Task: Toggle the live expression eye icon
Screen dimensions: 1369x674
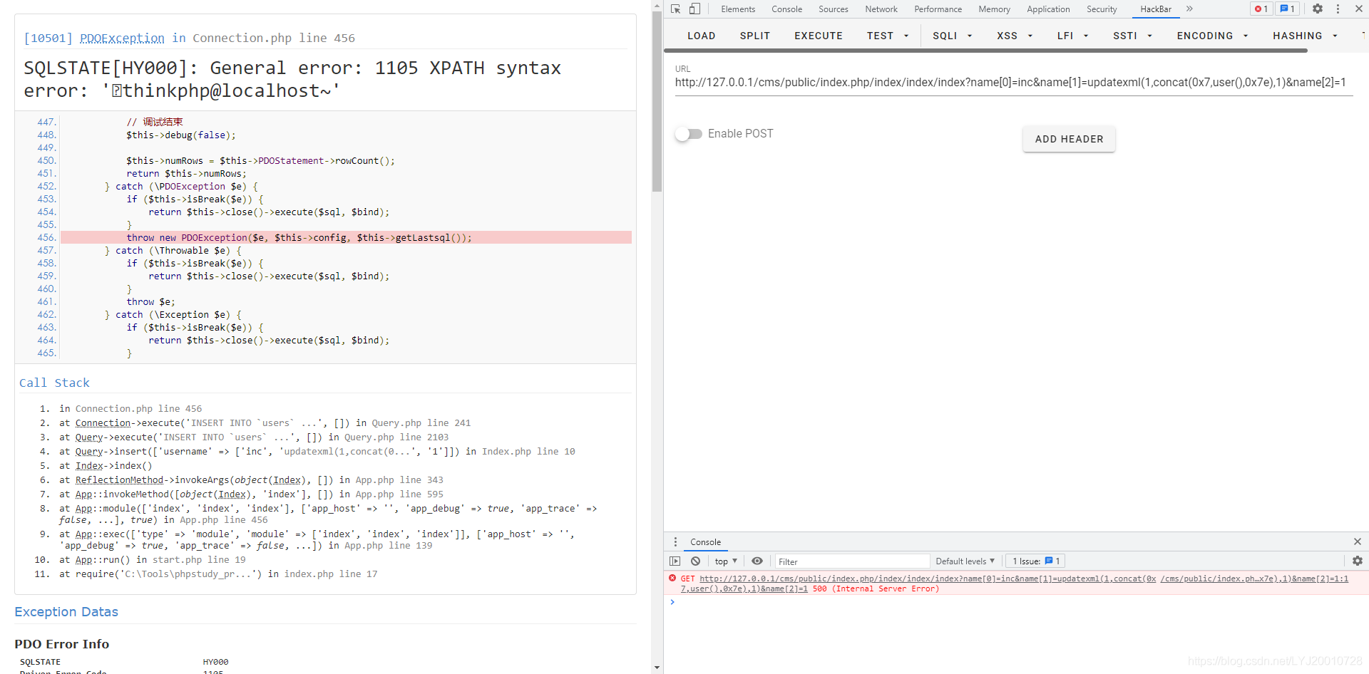Action: click(x=757, y=561)
